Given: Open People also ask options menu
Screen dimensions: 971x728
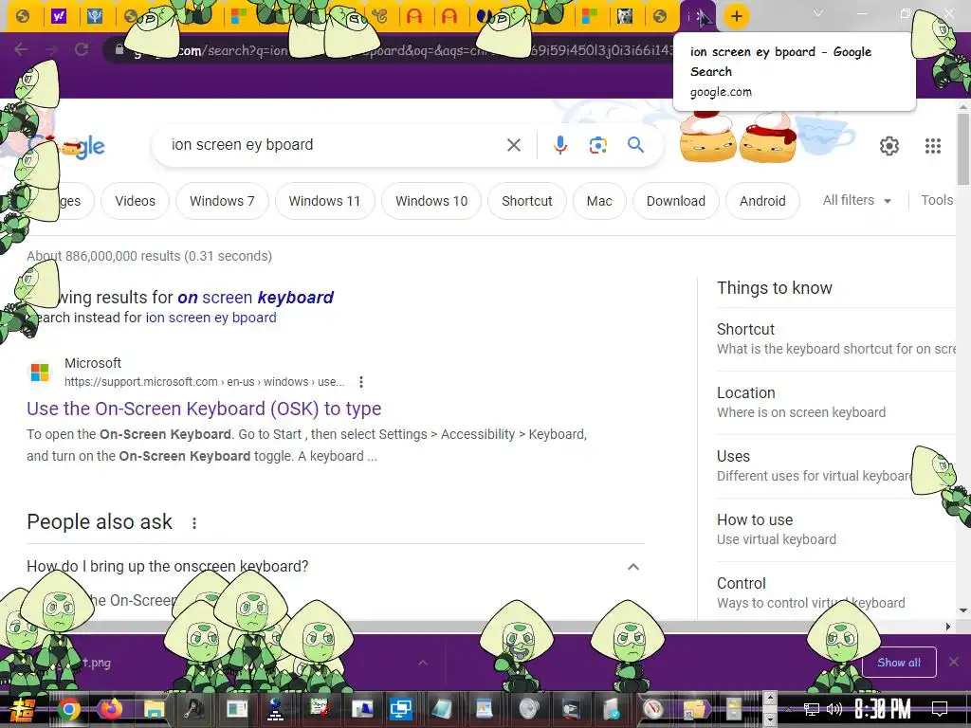Looking at the screenshot, I should pos(194,523).
